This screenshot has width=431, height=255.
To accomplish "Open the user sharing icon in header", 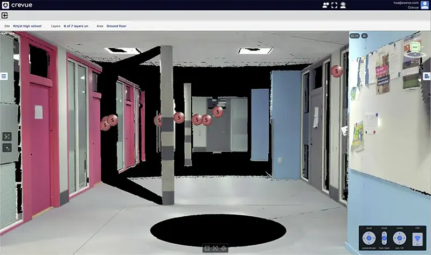I will coord(325,5).
